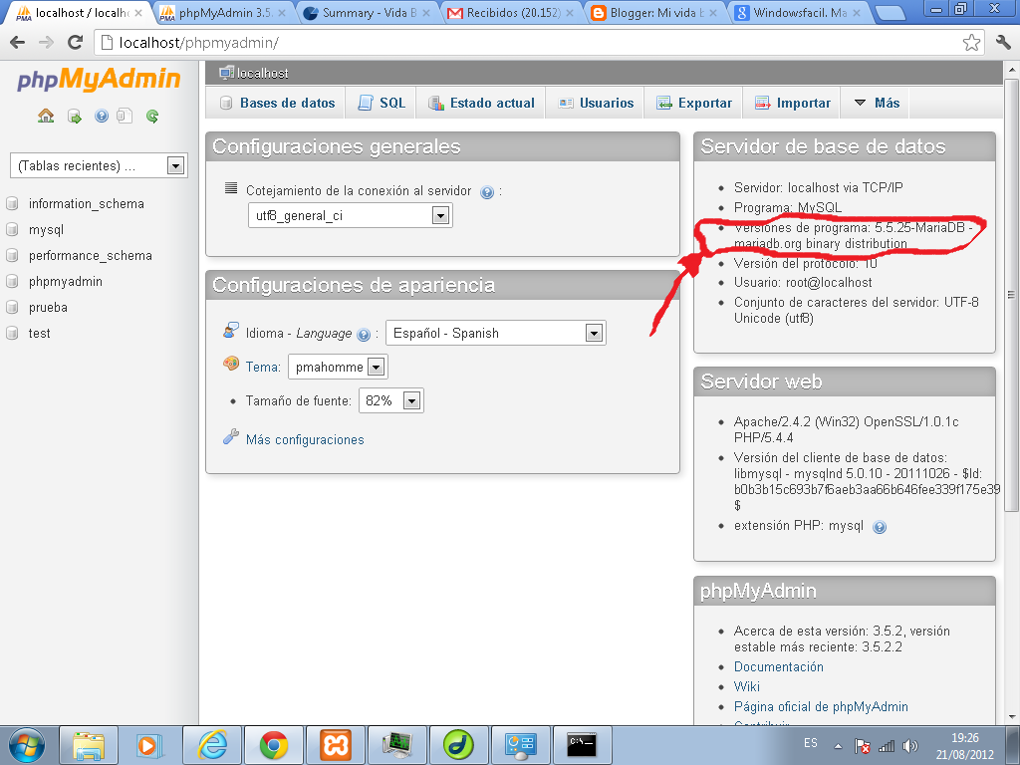The width and height of the screenshot is (1020, 765).
Task: Expand the Más menu tab
Action: click(877, 103)
